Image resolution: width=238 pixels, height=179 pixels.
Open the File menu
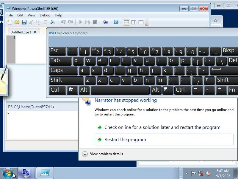click(x=10, y=15)
